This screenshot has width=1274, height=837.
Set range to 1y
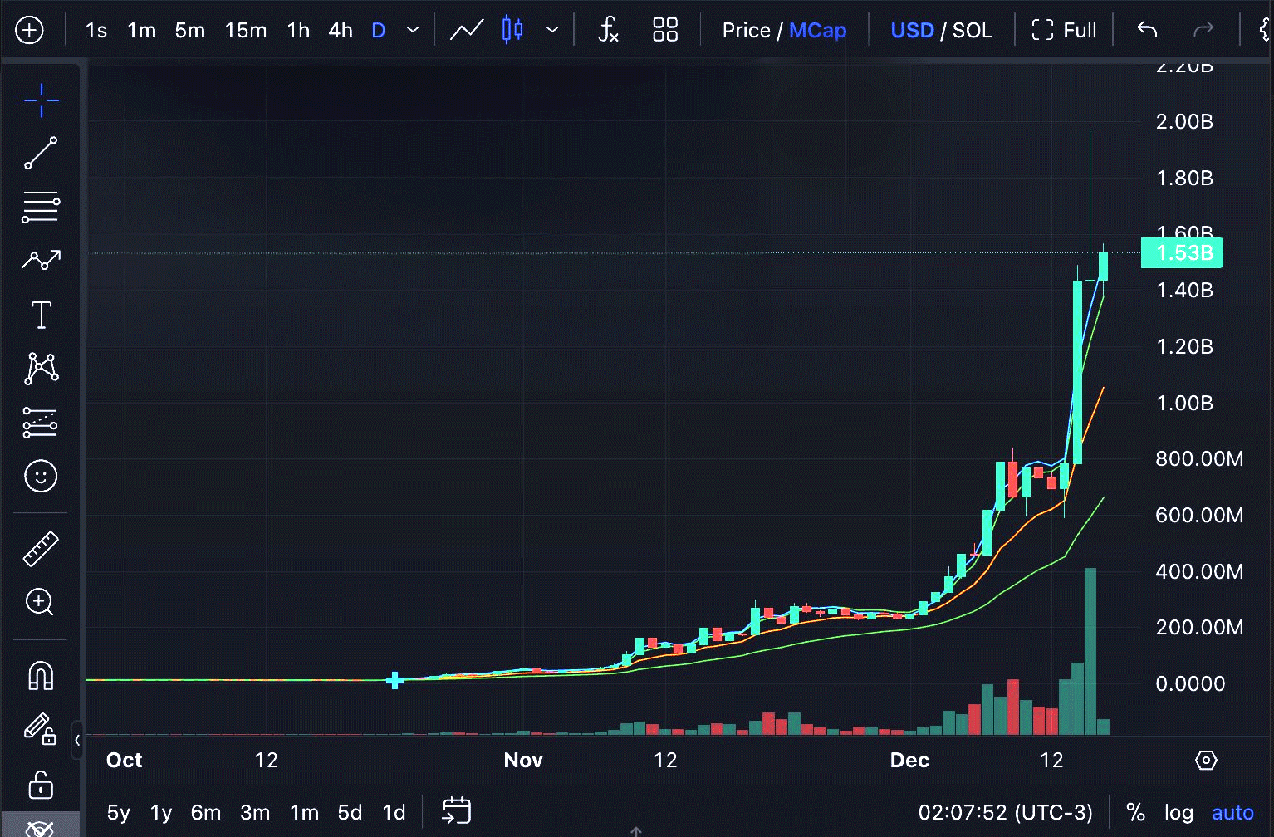[161, 812]
